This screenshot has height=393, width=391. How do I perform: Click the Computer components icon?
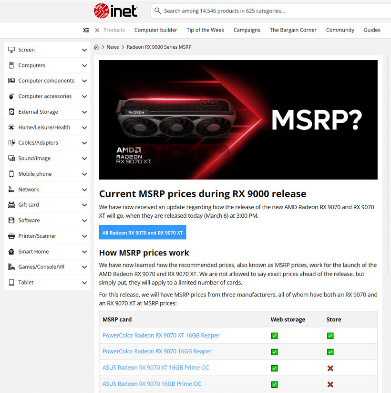point(11,81)
